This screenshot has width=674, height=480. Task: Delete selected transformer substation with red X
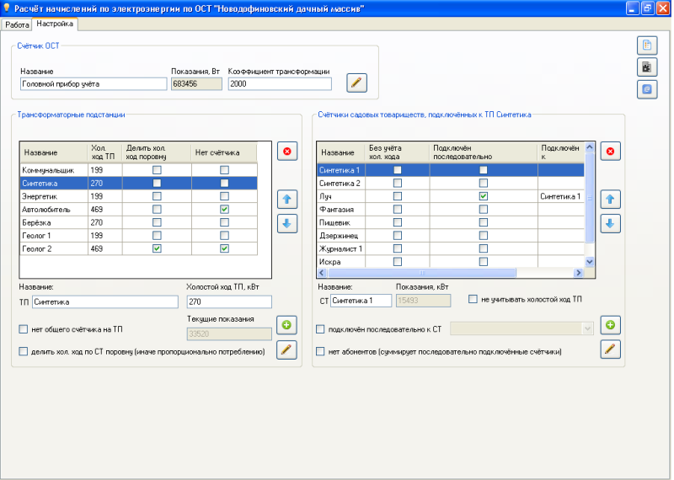tap(287, 152)
